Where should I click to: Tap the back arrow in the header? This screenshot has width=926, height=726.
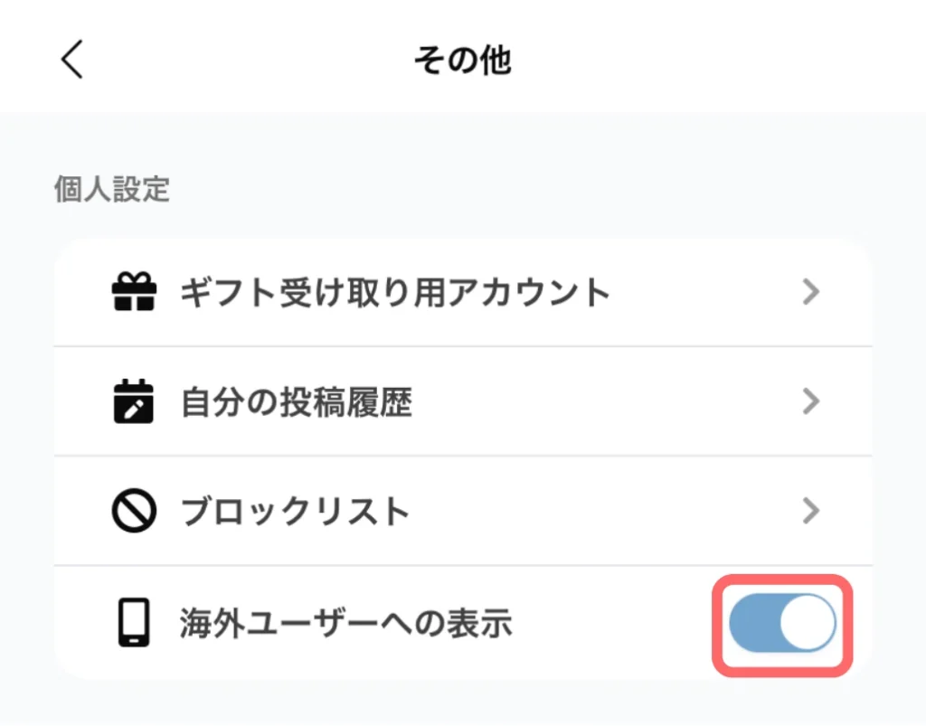[x=72, y=60]
